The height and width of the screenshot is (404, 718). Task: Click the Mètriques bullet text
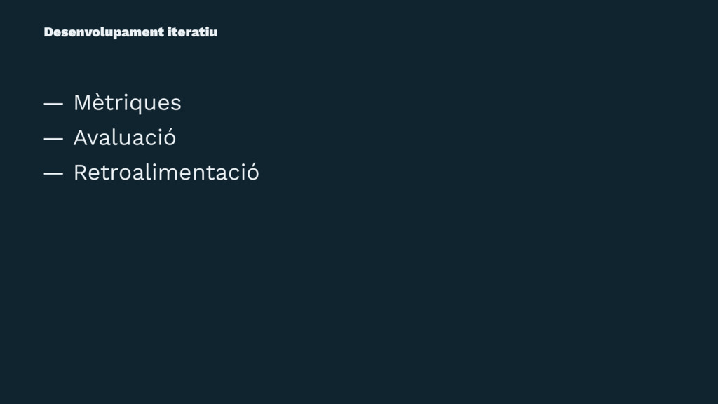pos(128,102)
